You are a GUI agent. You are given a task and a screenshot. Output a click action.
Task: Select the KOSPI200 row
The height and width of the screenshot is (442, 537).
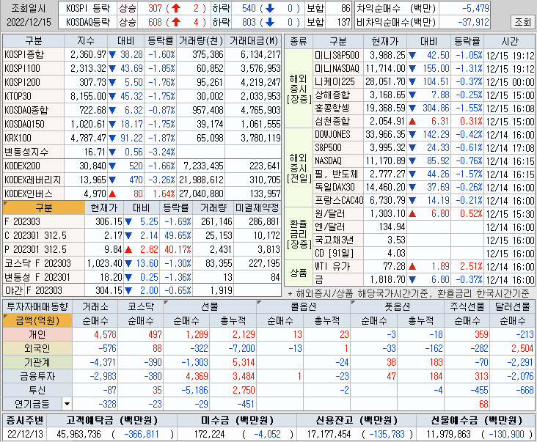[142, 82]
